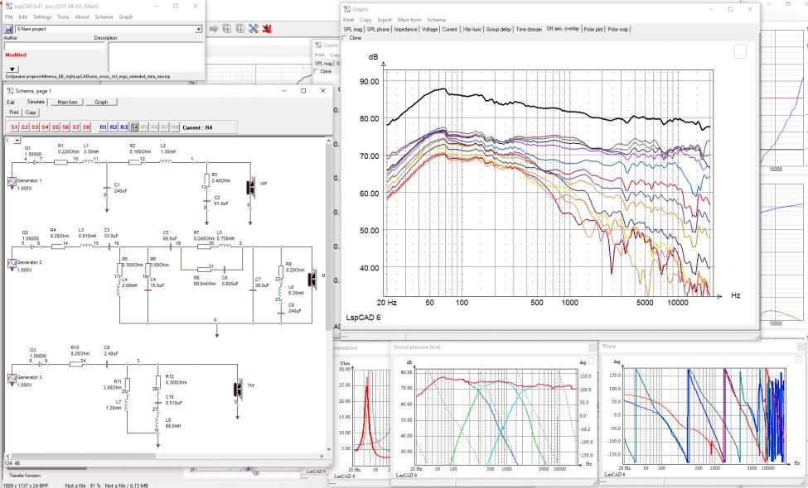Open the Settings menu in main window
This screenshot has height=488, width=808.
click(42, 17)
